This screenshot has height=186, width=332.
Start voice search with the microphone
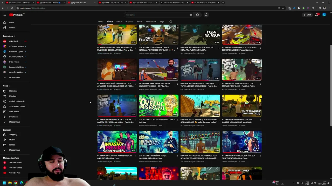click(x=206, y=15)
